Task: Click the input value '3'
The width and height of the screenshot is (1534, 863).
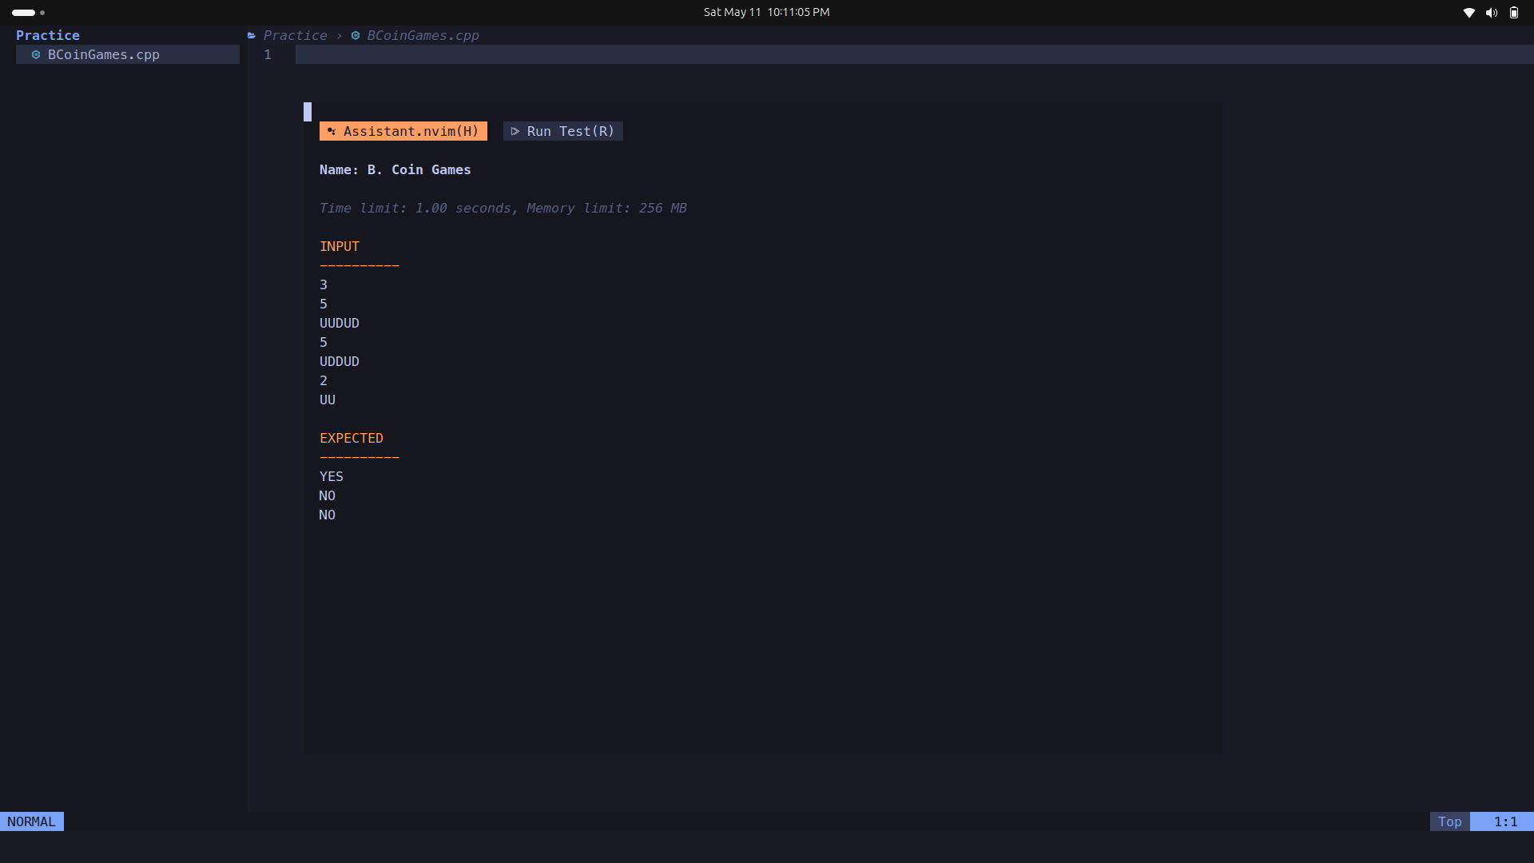Action: [324, 284]
